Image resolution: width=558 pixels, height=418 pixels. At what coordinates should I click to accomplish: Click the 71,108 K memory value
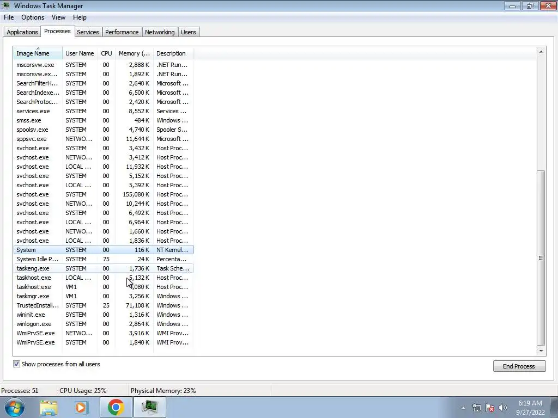(x=137, y=305)
